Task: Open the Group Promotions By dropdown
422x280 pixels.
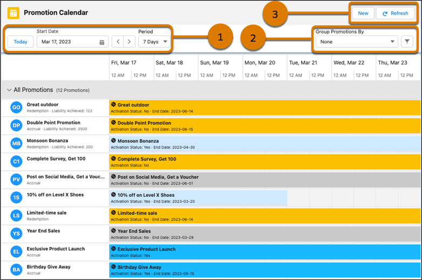Action: tap(357, 42)
